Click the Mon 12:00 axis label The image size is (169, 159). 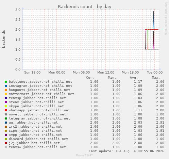(x=106, y=73)
